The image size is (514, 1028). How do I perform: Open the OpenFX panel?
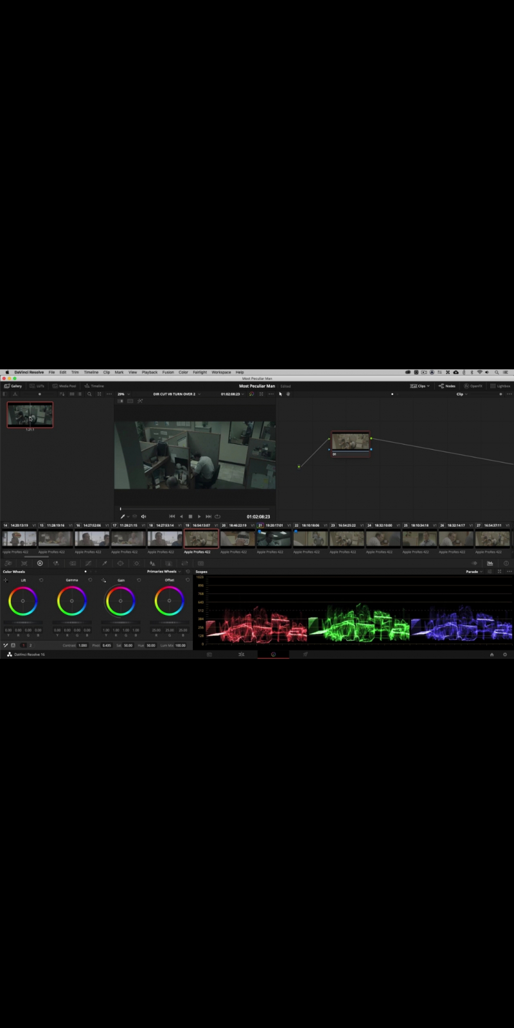click(474, 386)
